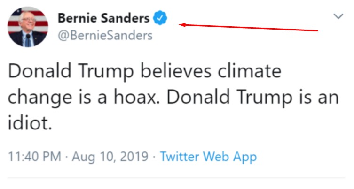The height and width of the screenshot is (189, 354).
Task: Click the horizontal divider below the timestamp
Action: [177, 178]
